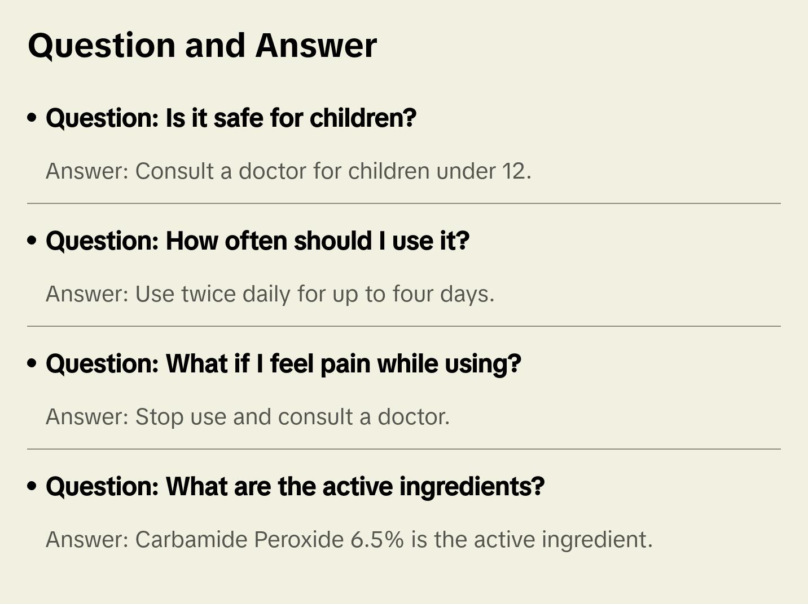This screenshot has width=808, height=604.
Task: Click divider line below the 'Stop use' answer
Action: (x=403, y=449)
